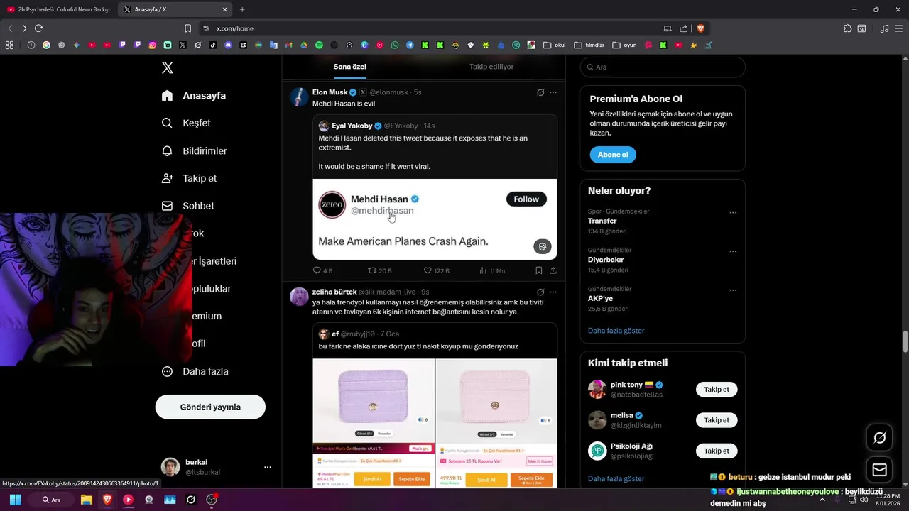Open oyun bookmarks folder
This screenshot has width=909, height=511.
point(624,45)
